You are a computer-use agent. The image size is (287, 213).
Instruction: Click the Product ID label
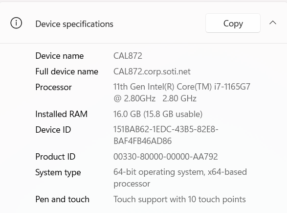tap(55, 157)
